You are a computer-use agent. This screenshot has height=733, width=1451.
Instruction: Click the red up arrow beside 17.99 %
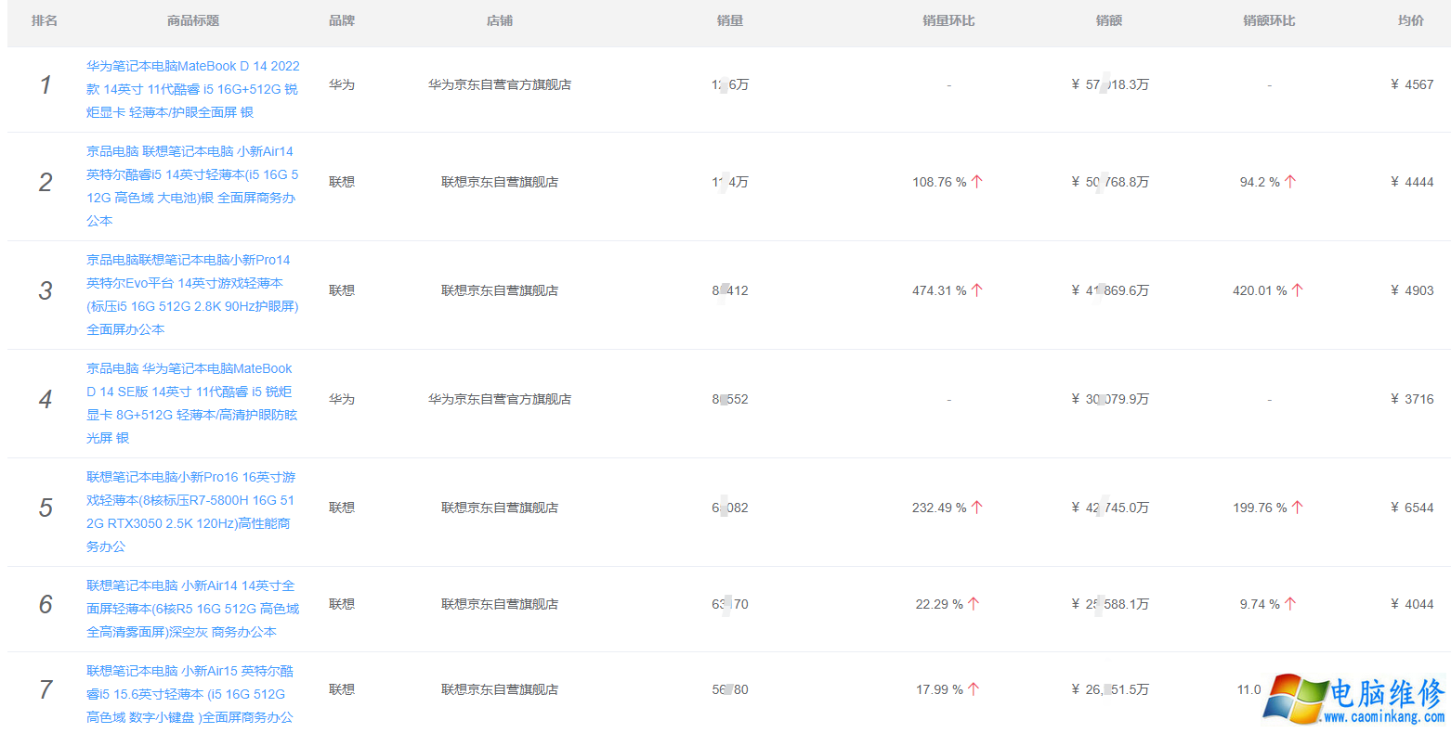click(x=974, y=689)
